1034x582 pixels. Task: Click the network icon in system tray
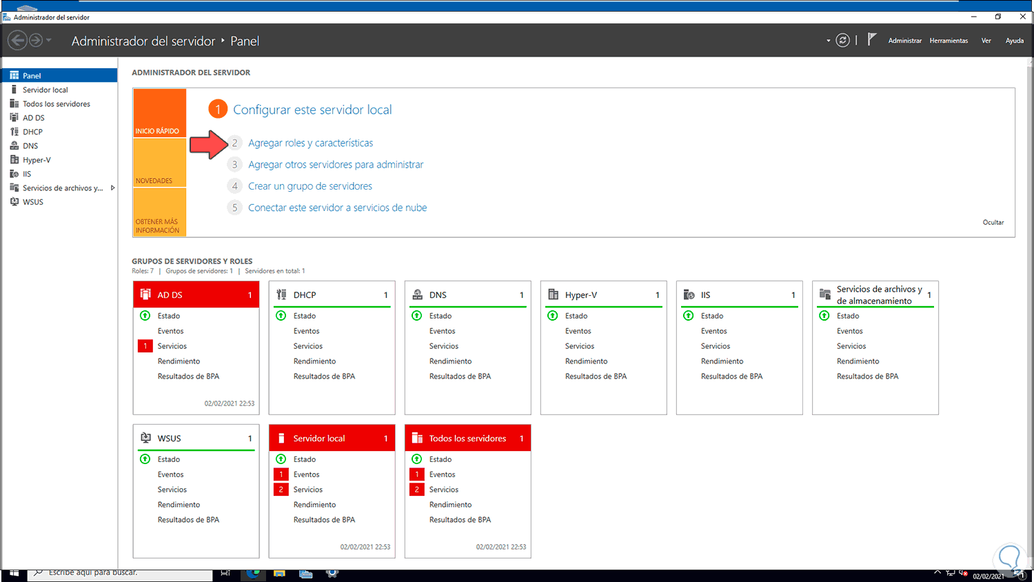click(x=951, y=573)
